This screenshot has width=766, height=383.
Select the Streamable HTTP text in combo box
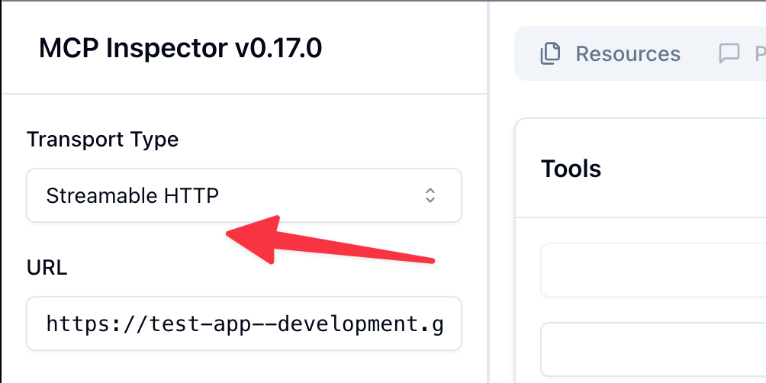pyautogui.click(x=133, y=196)
